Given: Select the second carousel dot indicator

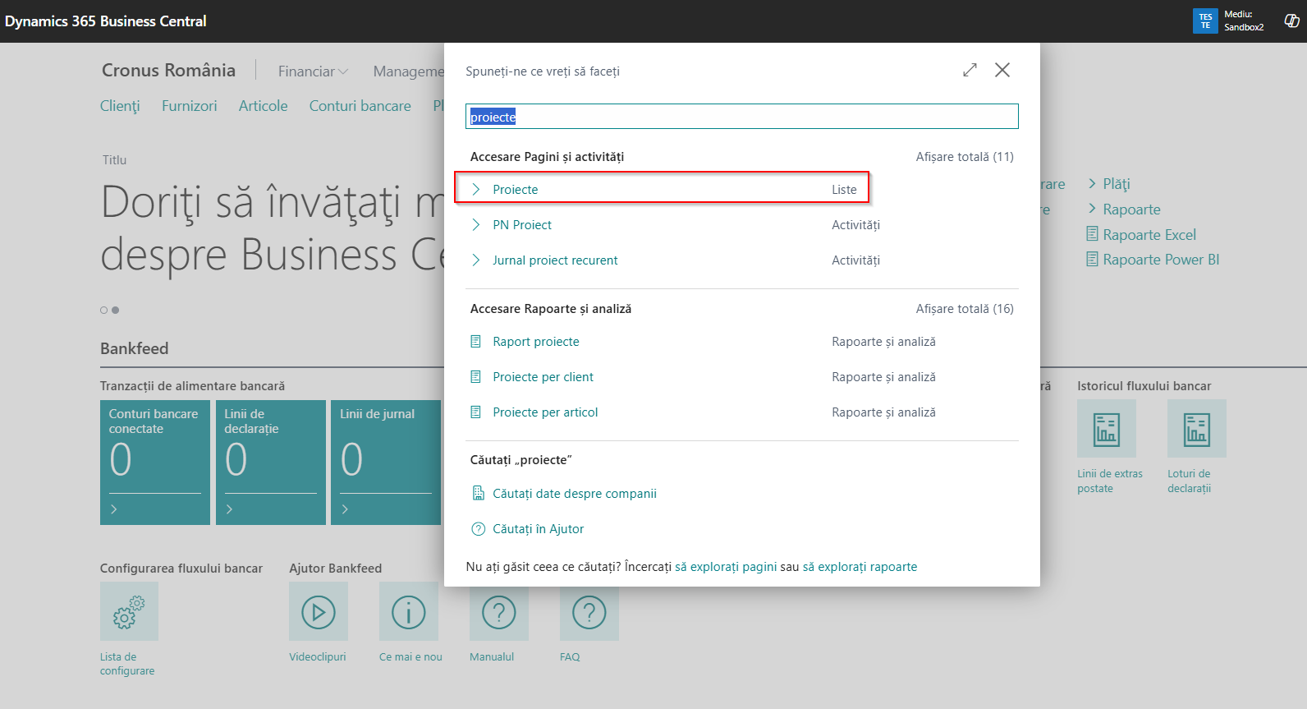Looking at the screenshot, I should 116,311.
